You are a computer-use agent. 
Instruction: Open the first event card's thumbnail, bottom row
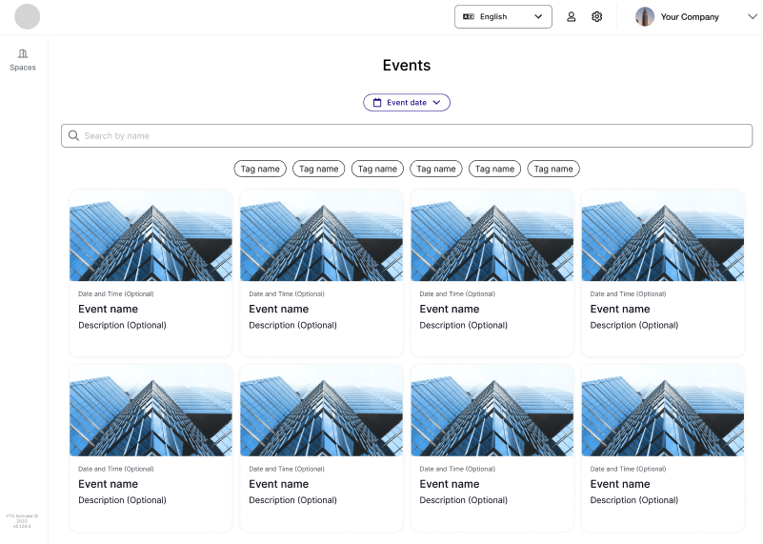[x=151, y=411]
